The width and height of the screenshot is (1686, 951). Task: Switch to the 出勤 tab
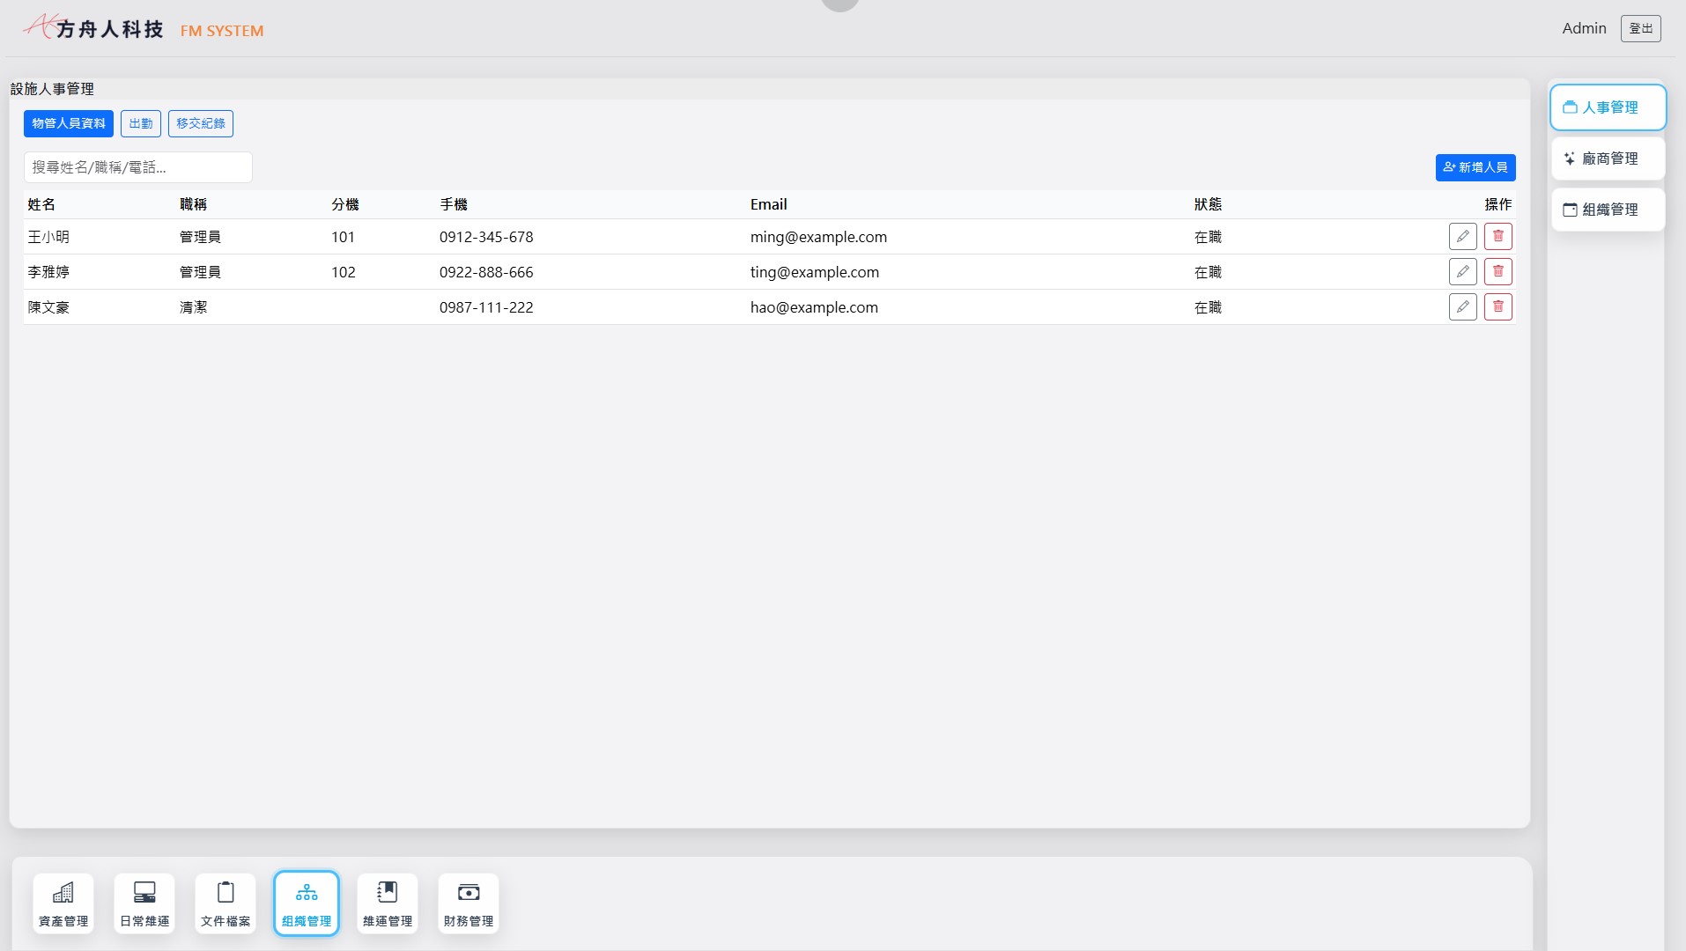pyautogui.click(x=141, y=123)
